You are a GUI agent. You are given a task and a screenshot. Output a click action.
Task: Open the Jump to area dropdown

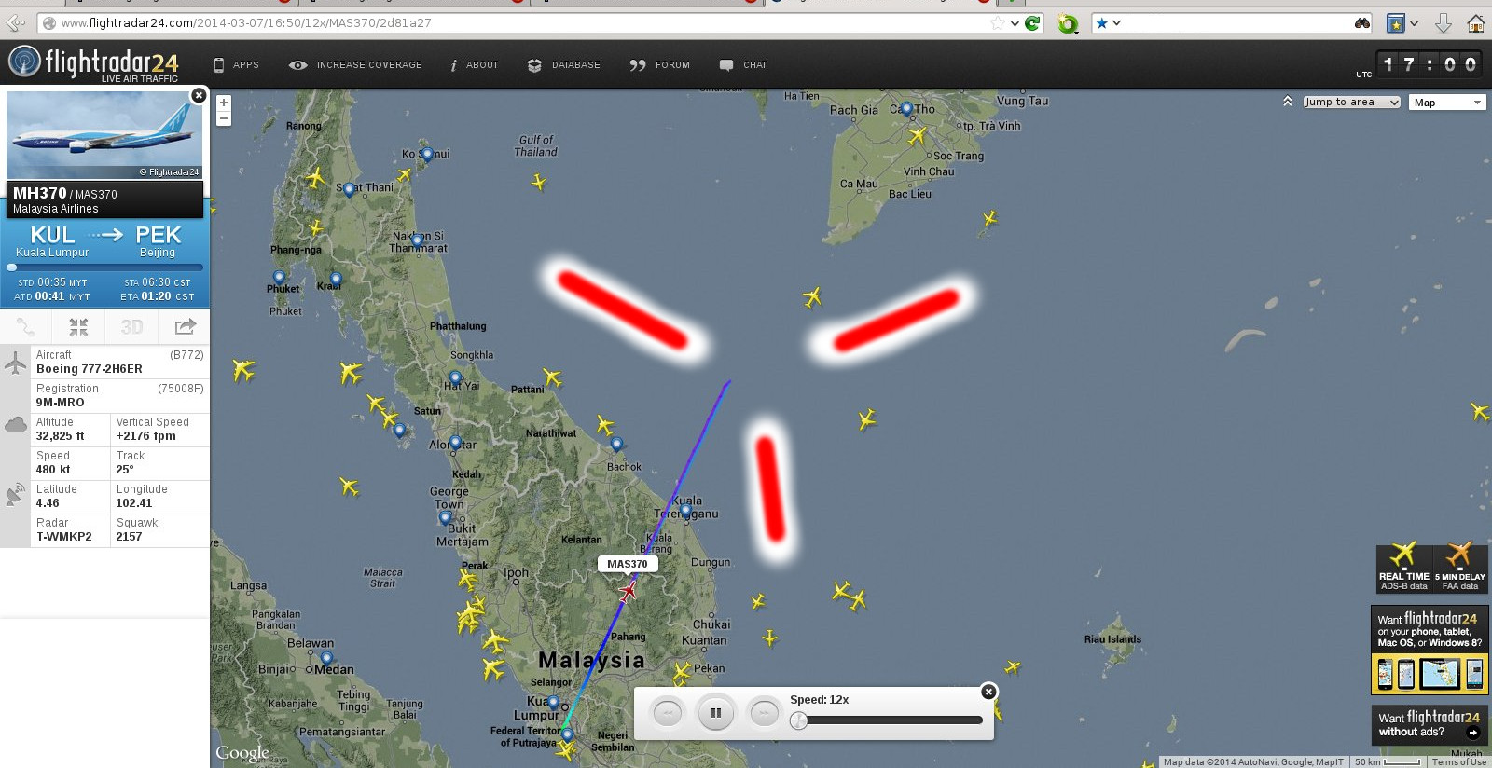pos(1351,103)
